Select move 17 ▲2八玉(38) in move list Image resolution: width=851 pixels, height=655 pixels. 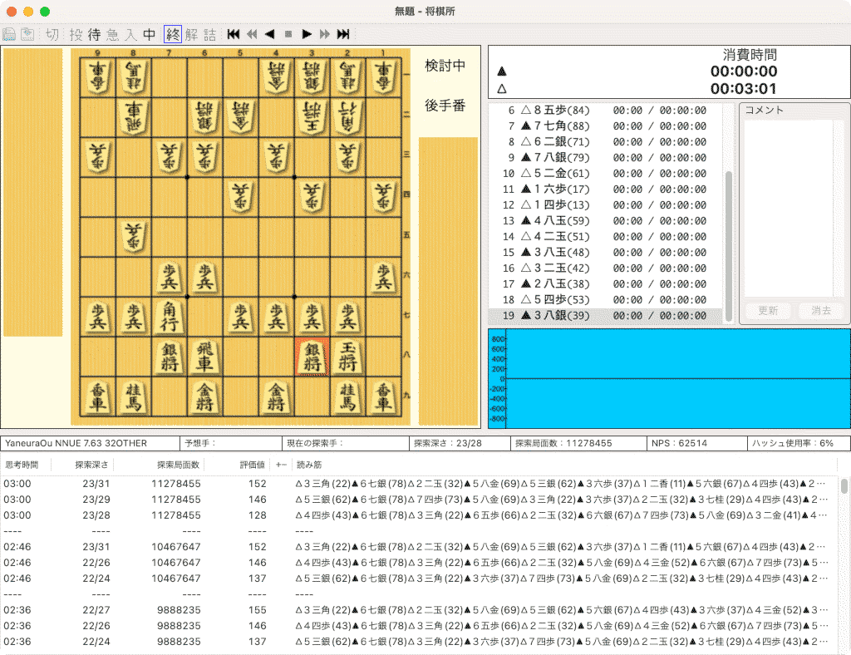[x=605, y=283]
